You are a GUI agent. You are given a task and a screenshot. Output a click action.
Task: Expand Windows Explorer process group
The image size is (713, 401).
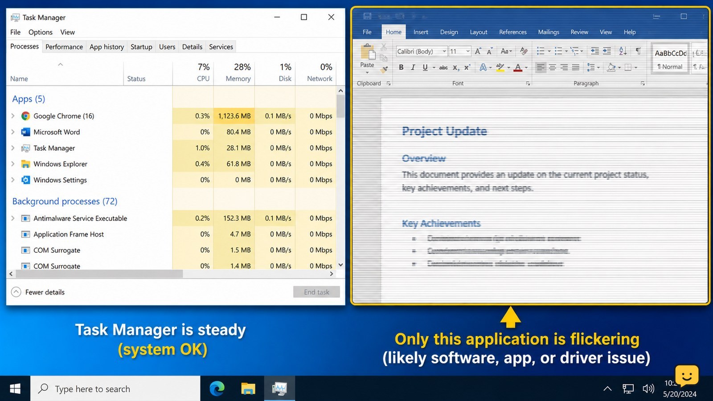pos(13,164)
